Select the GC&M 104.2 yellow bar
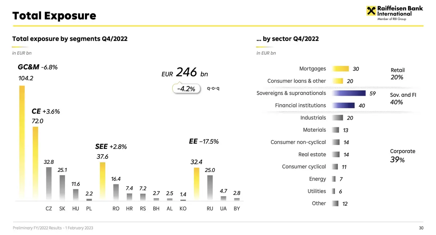 (x=22, y=143)
